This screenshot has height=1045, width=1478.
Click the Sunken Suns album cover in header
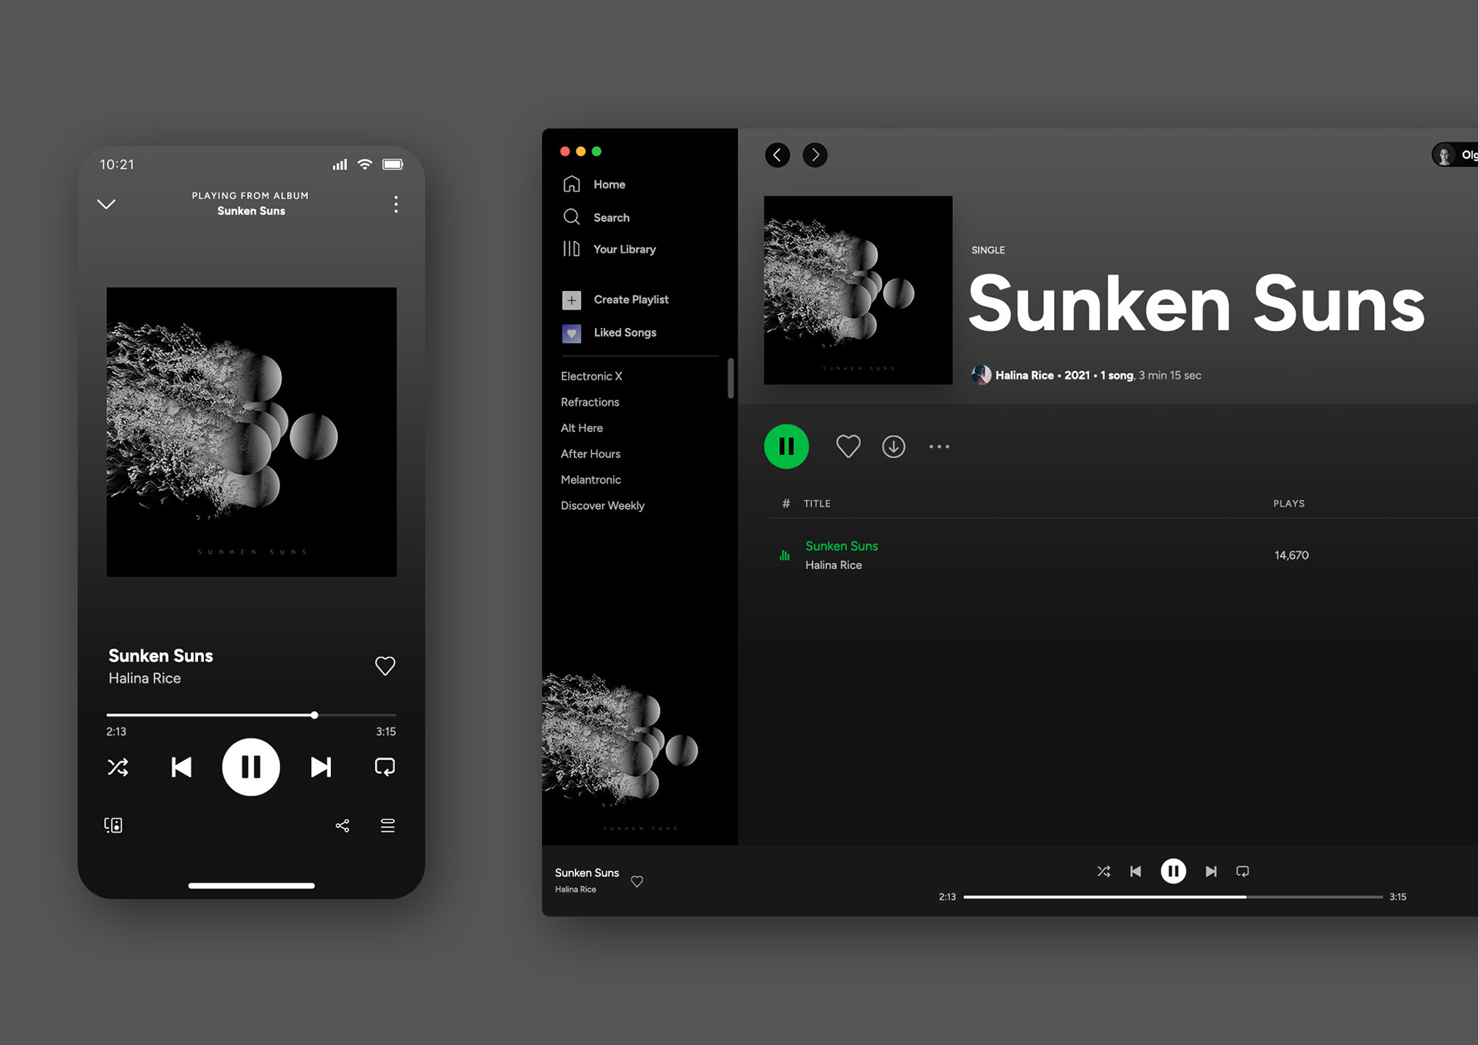pos(858,290)
